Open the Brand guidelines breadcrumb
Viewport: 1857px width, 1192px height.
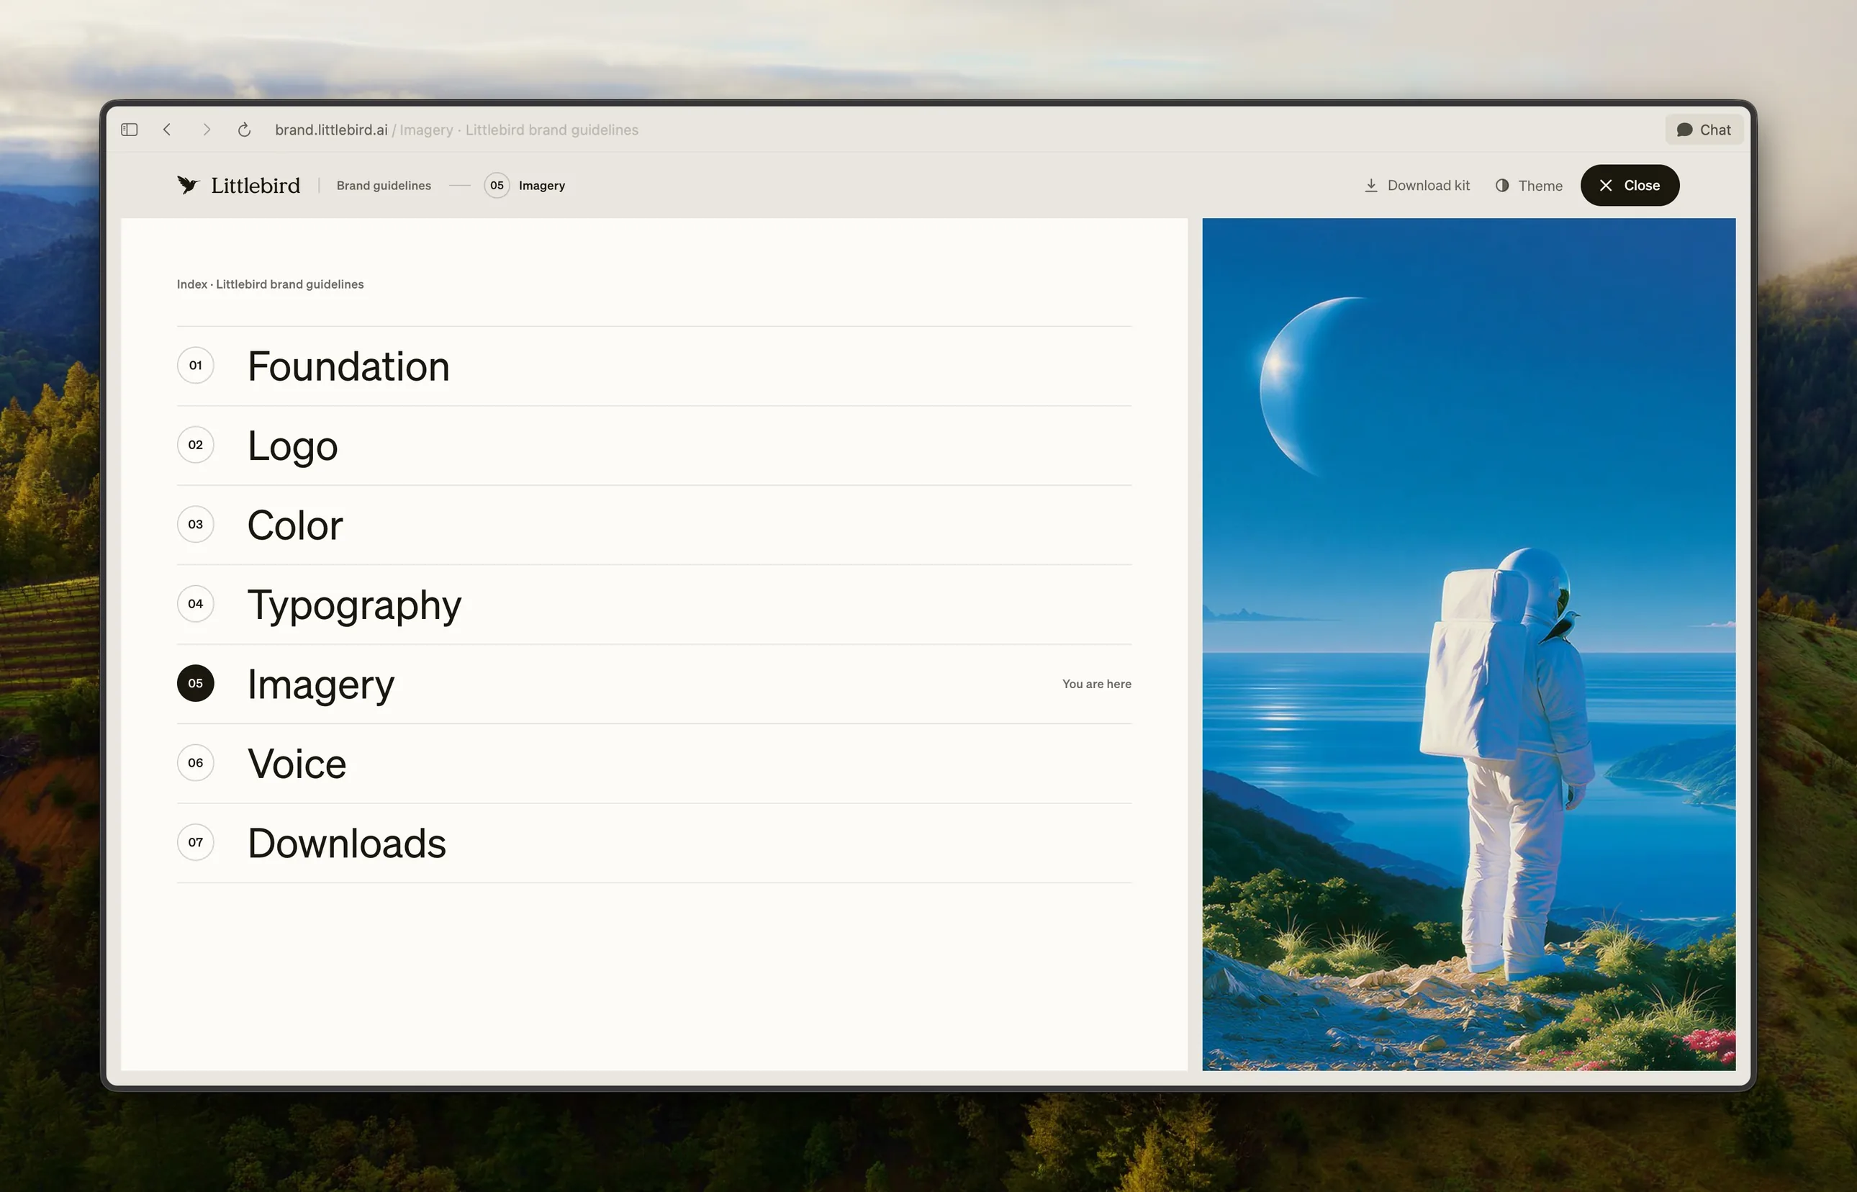(384, 186)
